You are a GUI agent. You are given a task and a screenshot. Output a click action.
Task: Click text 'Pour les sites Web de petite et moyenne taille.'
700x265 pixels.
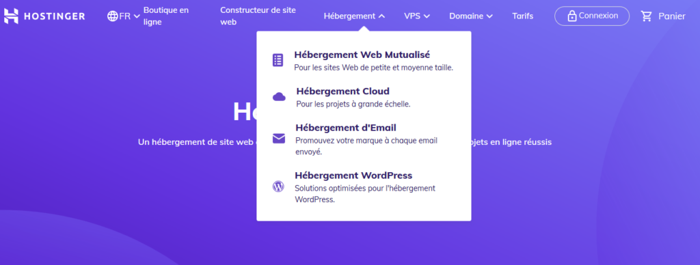tap(374, 68)
